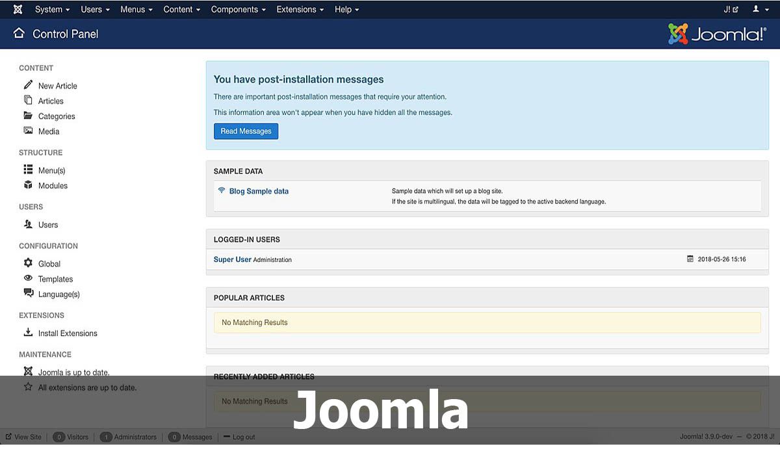The image size is (780, 455).
Task: Click the eye icon beside Templates
Action: pos(28,278)
